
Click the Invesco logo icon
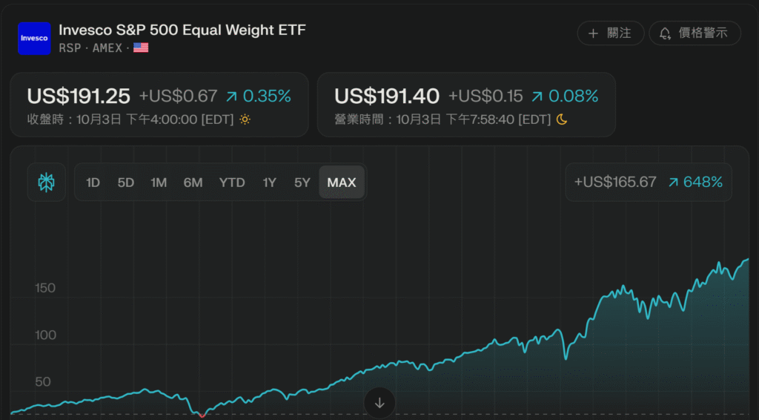[34, 38]
